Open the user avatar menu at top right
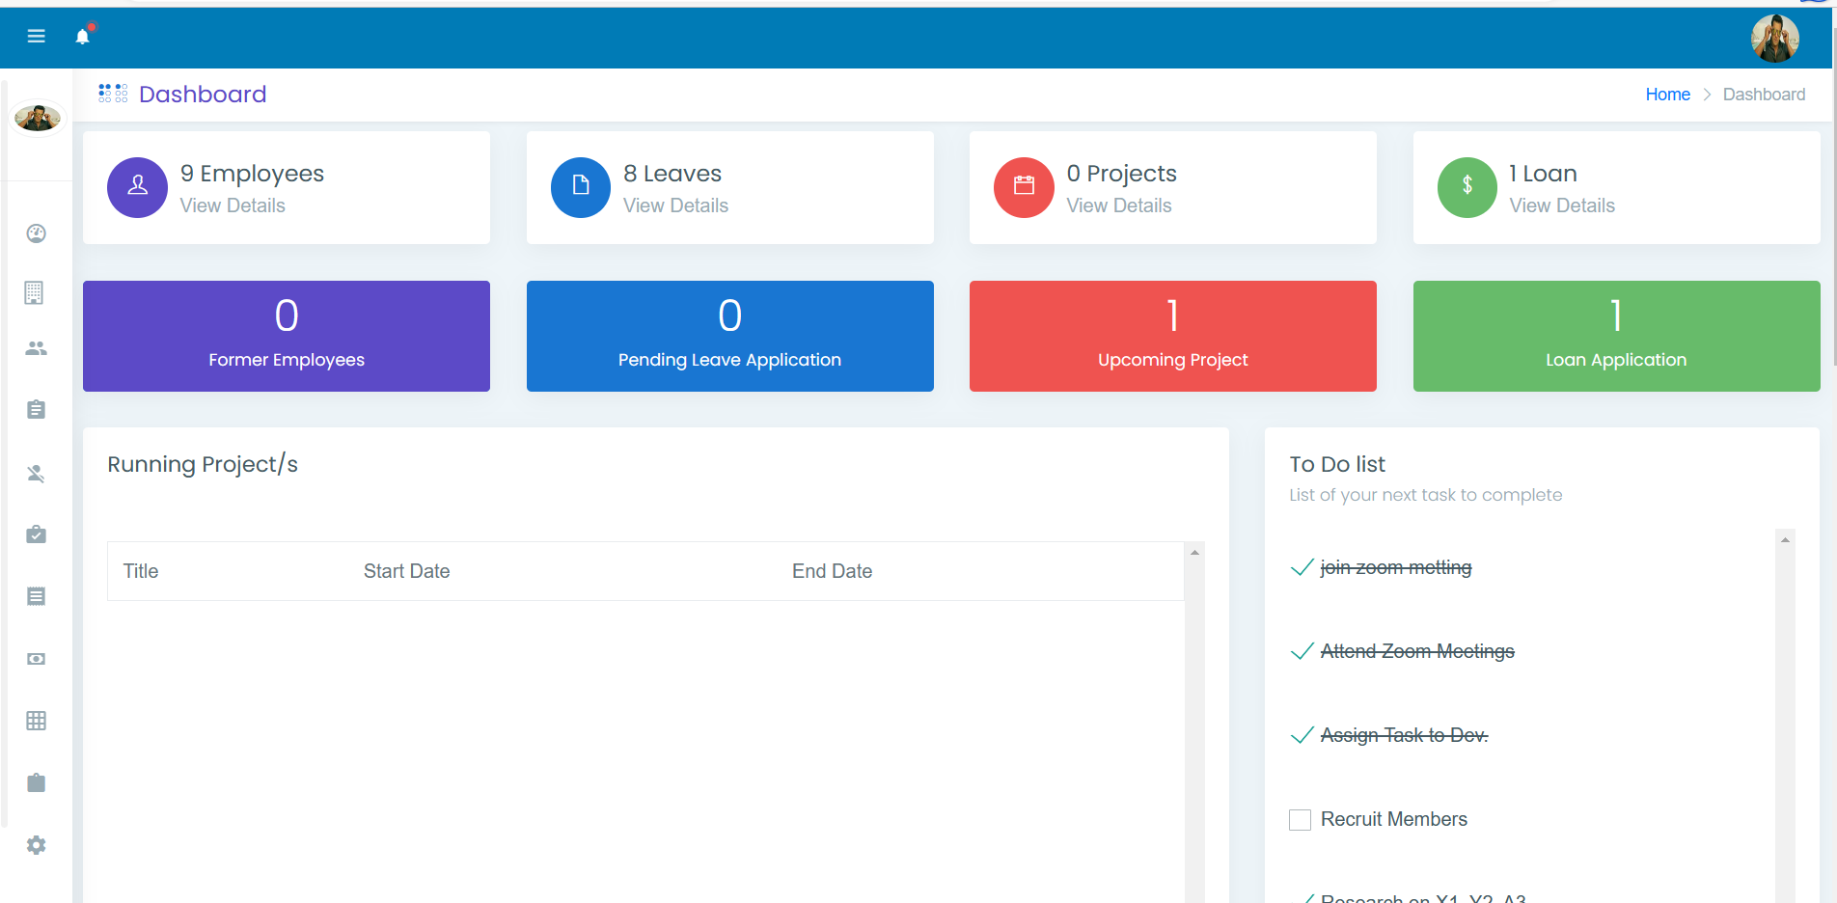This screenshot has width=1837, height=903. tap(1774, 39)
